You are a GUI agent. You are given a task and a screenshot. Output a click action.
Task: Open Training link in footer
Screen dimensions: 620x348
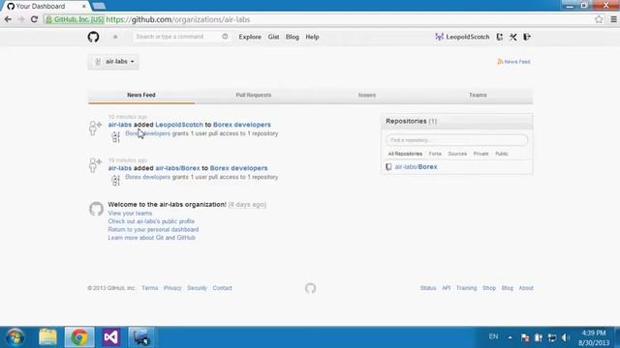pos(467,288)
